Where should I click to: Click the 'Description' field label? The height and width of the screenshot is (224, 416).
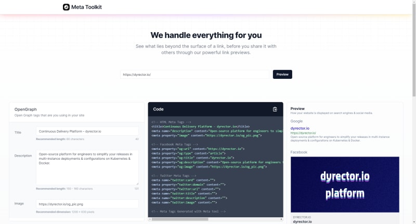(x=23, y=156)
